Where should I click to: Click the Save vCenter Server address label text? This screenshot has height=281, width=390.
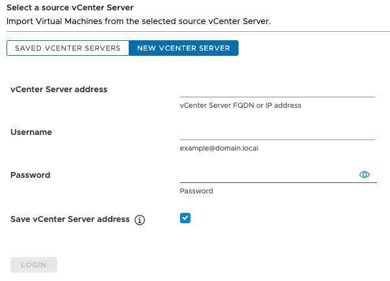[x=70, y=219]
